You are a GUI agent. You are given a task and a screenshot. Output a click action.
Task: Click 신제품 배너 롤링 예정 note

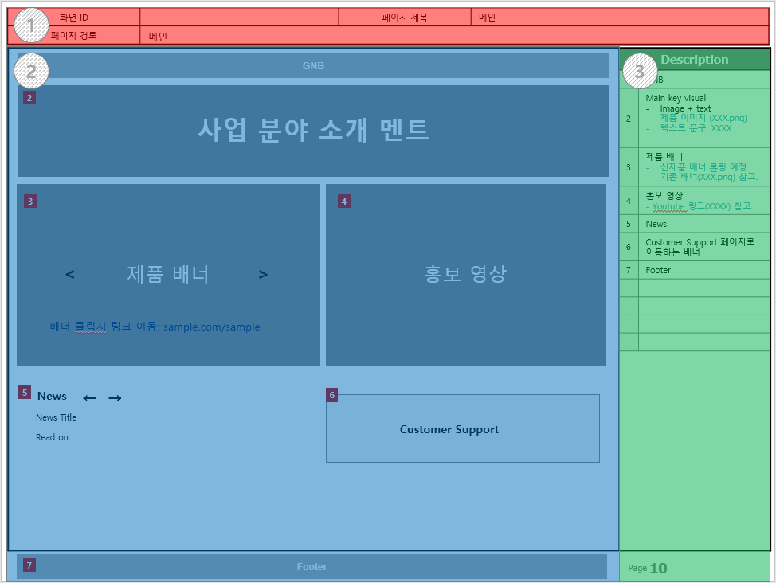coord(703,166)
